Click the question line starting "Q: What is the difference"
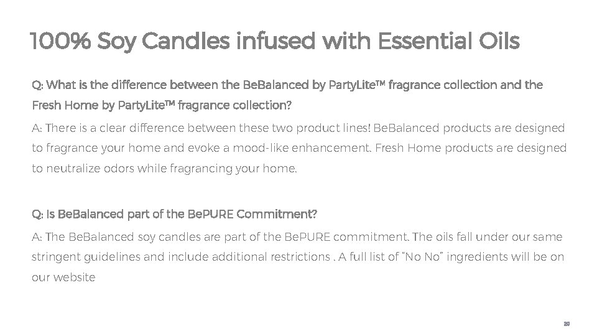Image resolution: width=597 pixels, height=336 pixels. coord(287,84)
